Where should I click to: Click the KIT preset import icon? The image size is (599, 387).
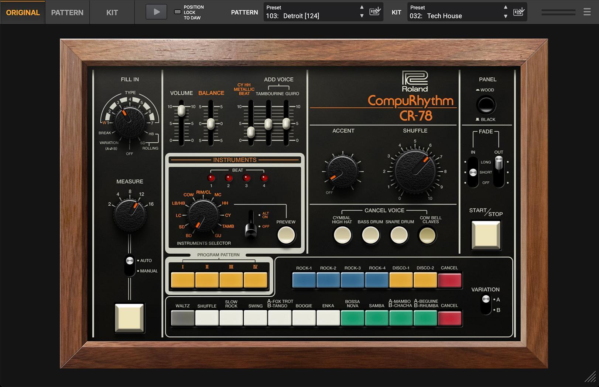click(518, 11)
